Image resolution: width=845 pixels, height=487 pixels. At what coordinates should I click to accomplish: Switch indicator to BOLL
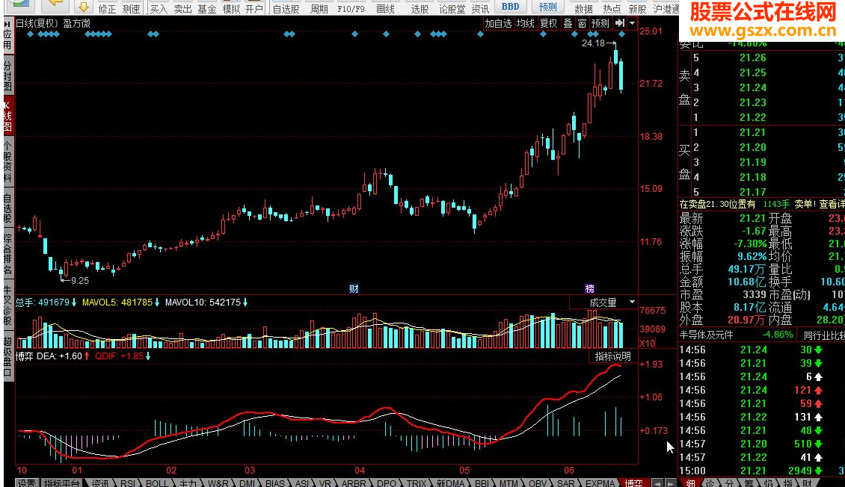click(x=157, y=483)
